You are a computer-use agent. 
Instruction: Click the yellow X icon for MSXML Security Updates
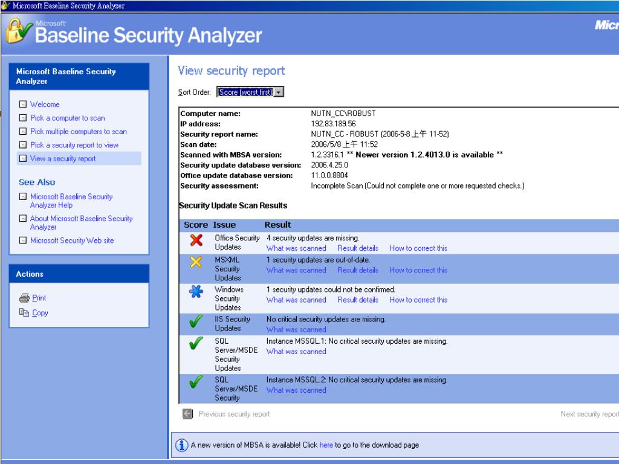coord(196,262)
